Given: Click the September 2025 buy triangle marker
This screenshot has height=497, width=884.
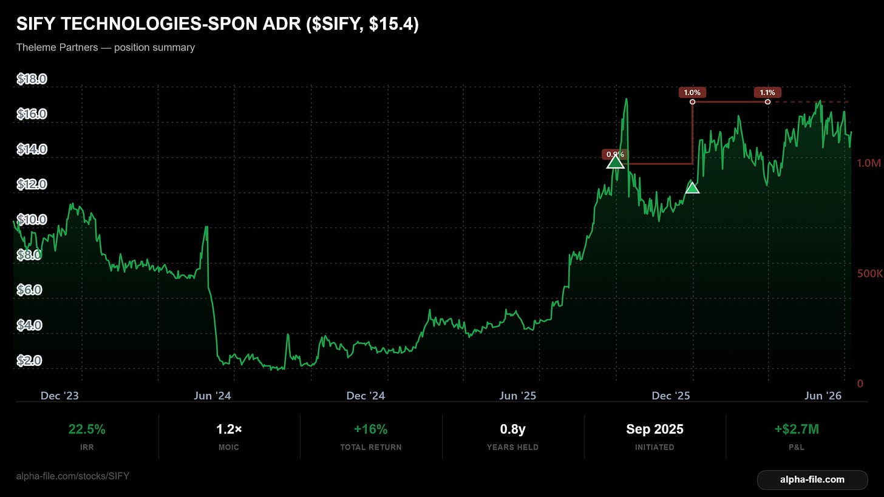Looking at the screenshot, I should coord(616,161).
